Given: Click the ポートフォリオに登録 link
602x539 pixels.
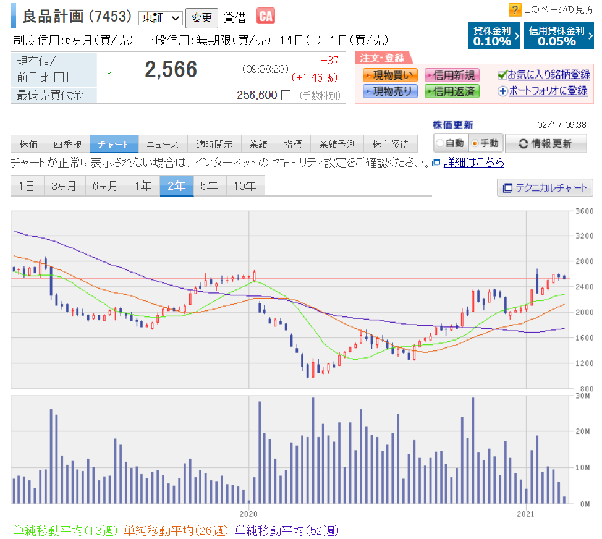Looking at the screenshot, I should 548,91.
